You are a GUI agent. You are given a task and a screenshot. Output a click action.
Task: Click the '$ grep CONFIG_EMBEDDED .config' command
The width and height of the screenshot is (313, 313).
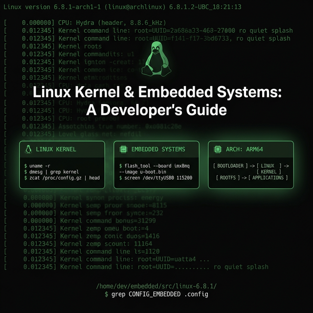156,294
